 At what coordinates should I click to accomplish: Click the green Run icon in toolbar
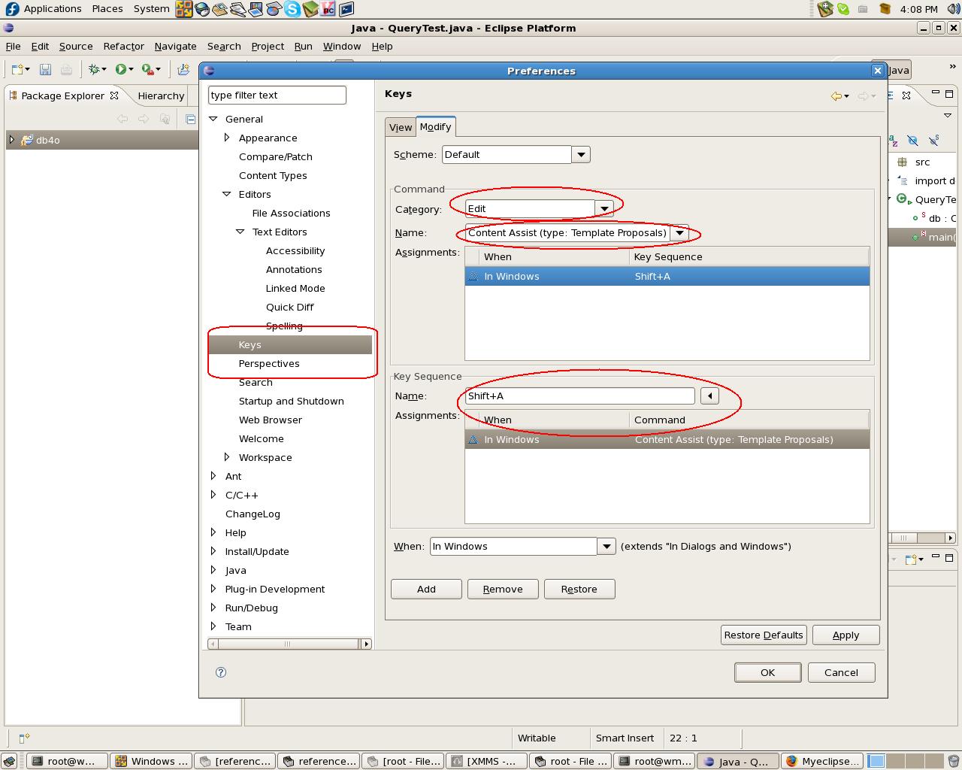120,70
